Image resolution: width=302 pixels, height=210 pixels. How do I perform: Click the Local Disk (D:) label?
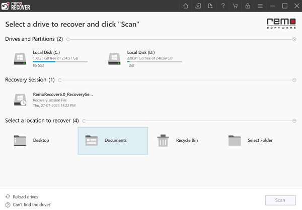pyautogui.click(x=141, y=52)
